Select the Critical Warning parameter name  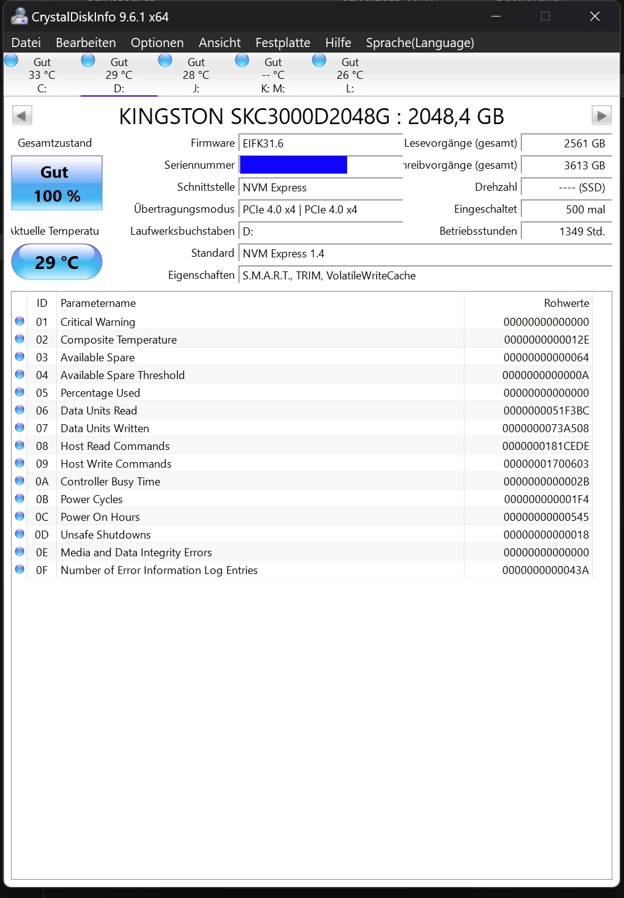[98, 322]
